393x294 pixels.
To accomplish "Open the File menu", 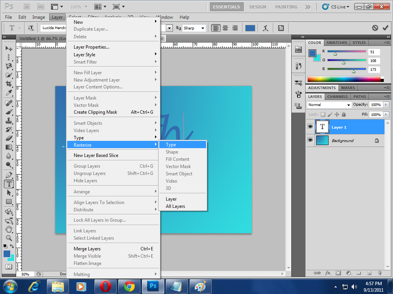I will coord(8,17).
